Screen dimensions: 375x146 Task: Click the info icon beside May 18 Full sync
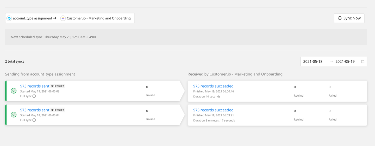tap(34, 120)
